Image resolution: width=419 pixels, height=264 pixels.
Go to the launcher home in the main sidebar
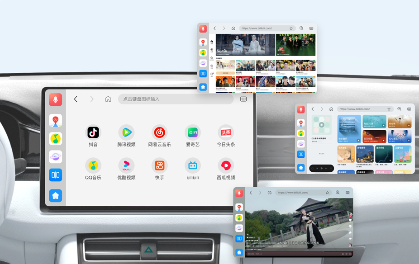[x=56, y=196]
